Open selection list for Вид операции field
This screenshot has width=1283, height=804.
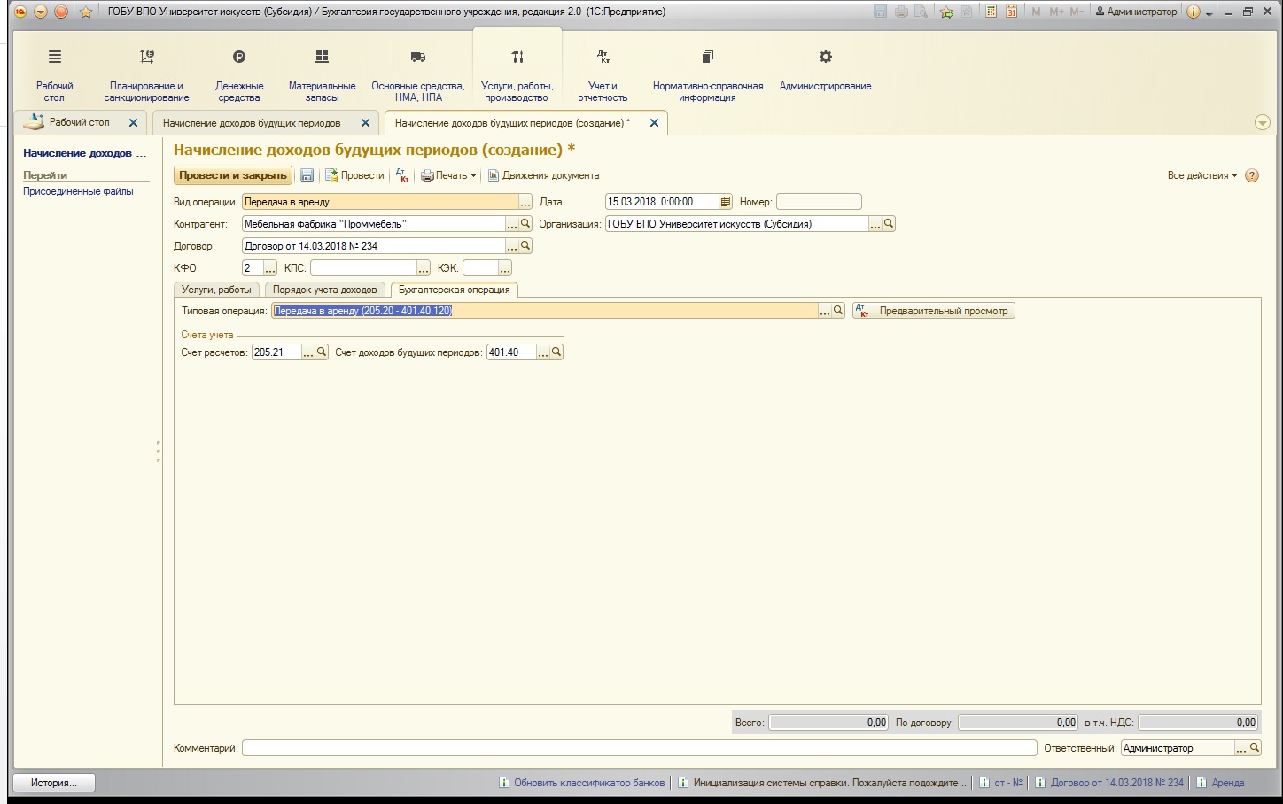pos(525,202)
